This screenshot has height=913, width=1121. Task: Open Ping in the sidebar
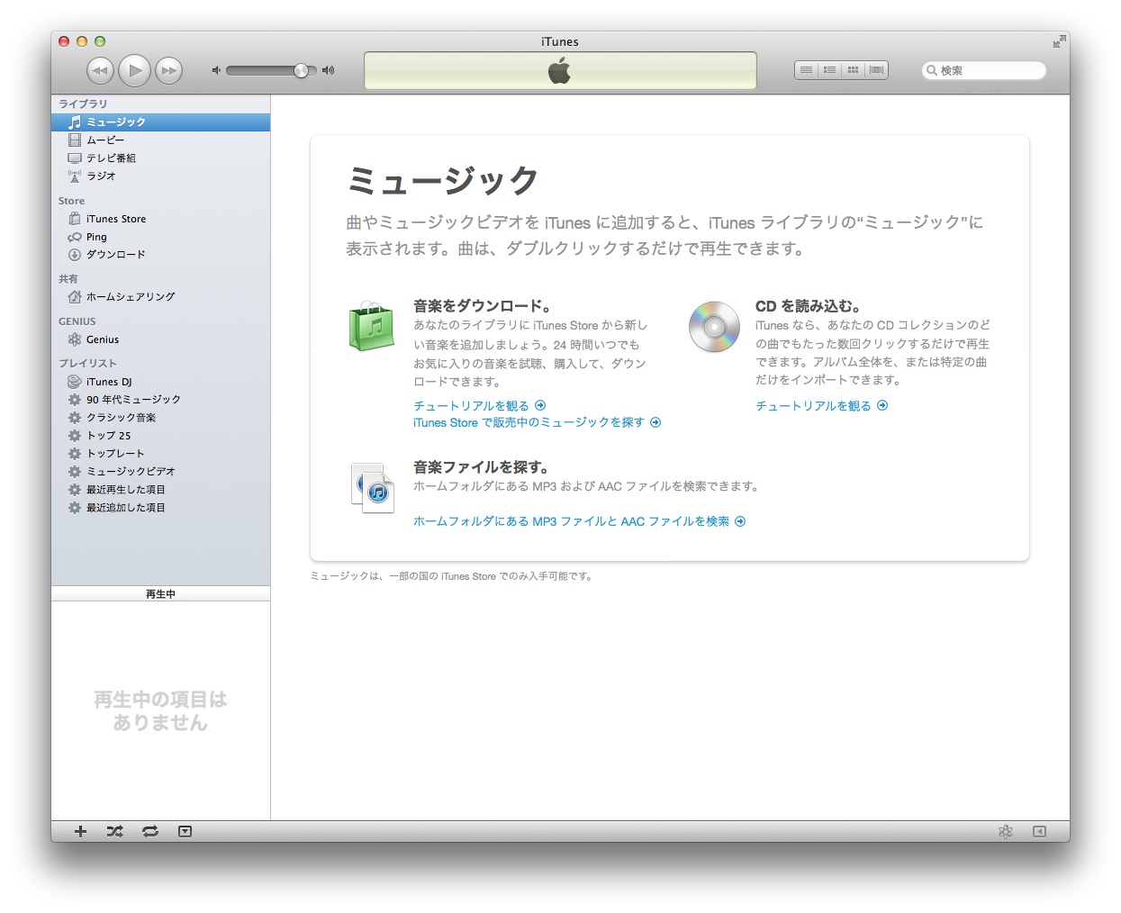pos(160,237)
